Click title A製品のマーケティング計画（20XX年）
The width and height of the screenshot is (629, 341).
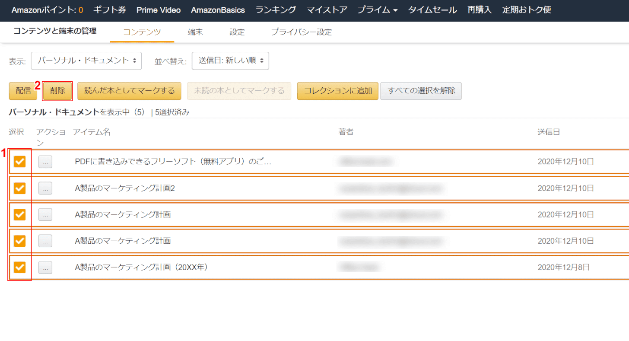142,268
